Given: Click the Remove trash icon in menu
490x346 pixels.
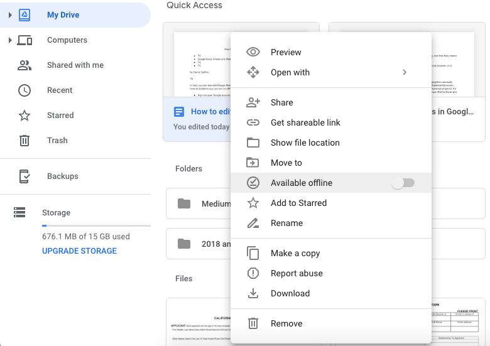Looking at the screenshot, I should point(253,323).
